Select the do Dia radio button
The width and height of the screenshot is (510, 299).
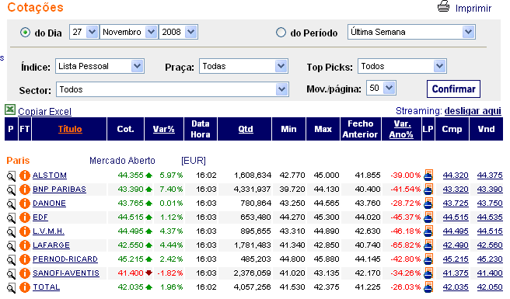tap(25, 33)
